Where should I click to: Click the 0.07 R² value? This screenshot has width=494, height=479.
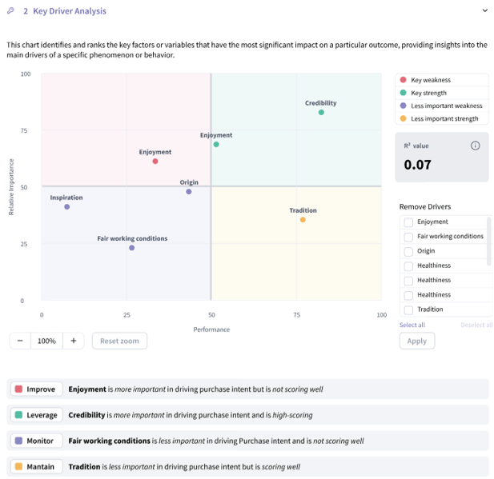click(417, 165)
